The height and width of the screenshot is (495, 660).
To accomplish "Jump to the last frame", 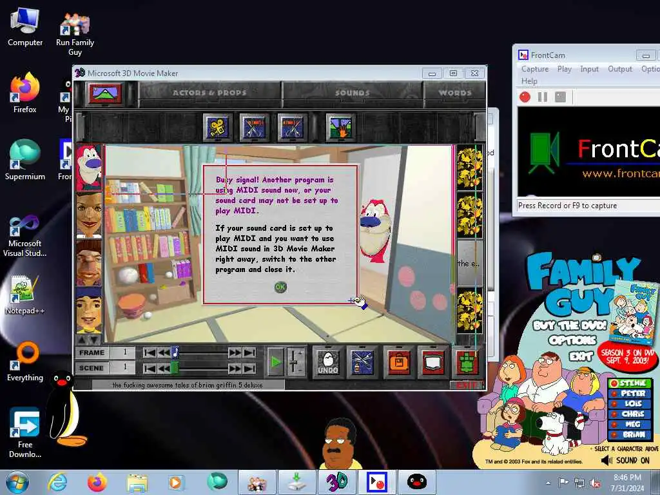I will point(249,353).
